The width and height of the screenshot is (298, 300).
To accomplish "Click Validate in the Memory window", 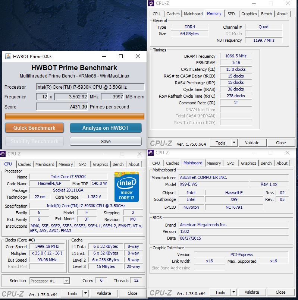I will pos(252,143).
